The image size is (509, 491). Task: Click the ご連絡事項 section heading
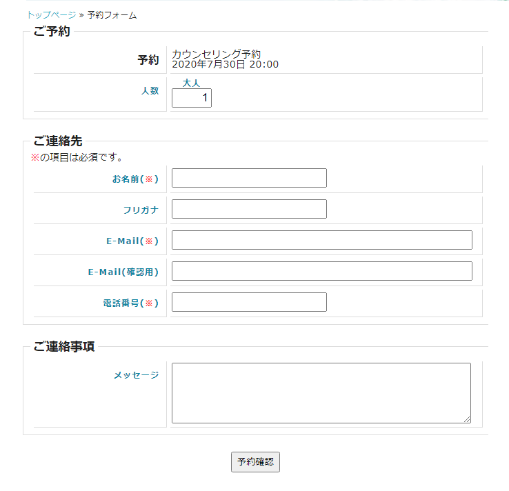click(64, 347)
